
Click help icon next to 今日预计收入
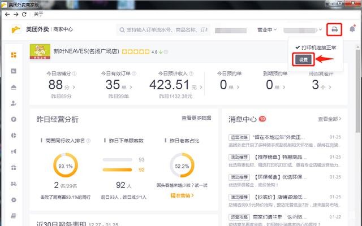click(x=191, y=73)
